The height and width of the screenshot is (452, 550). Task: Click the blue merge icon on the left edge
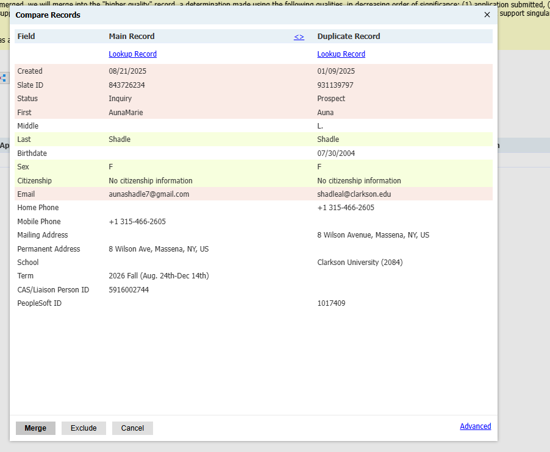click(x=3, y=78)
